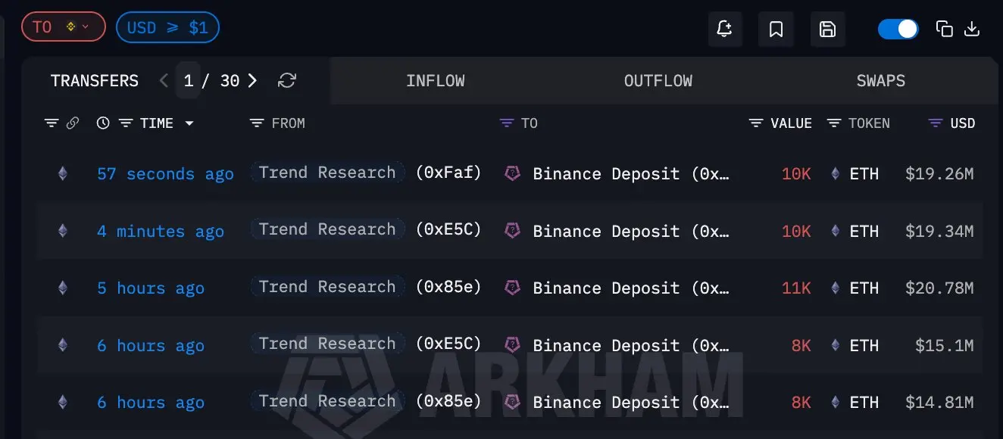
Task: Create a new transfer alert
Action: click(x=724, y=29)
